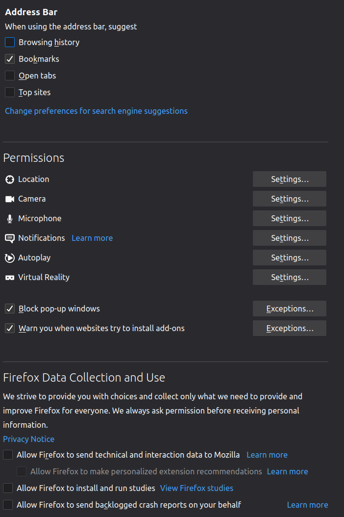Screen dimensions: 344x517
Task: Click the Autoplay permission icon
Action: coord(10,258)
